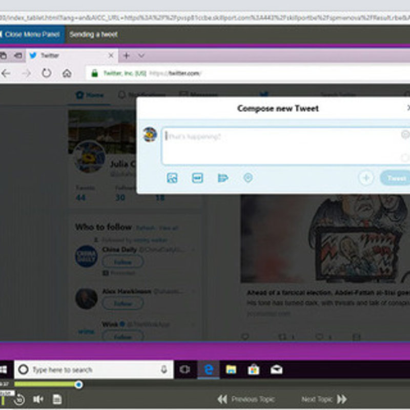The width and height of the screenshot is (410, 410).
Task: Add a GIF to the tweet
Action: click(197, 178)
